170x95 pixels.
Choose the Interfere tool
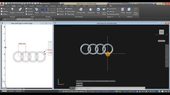coord(69,9)
